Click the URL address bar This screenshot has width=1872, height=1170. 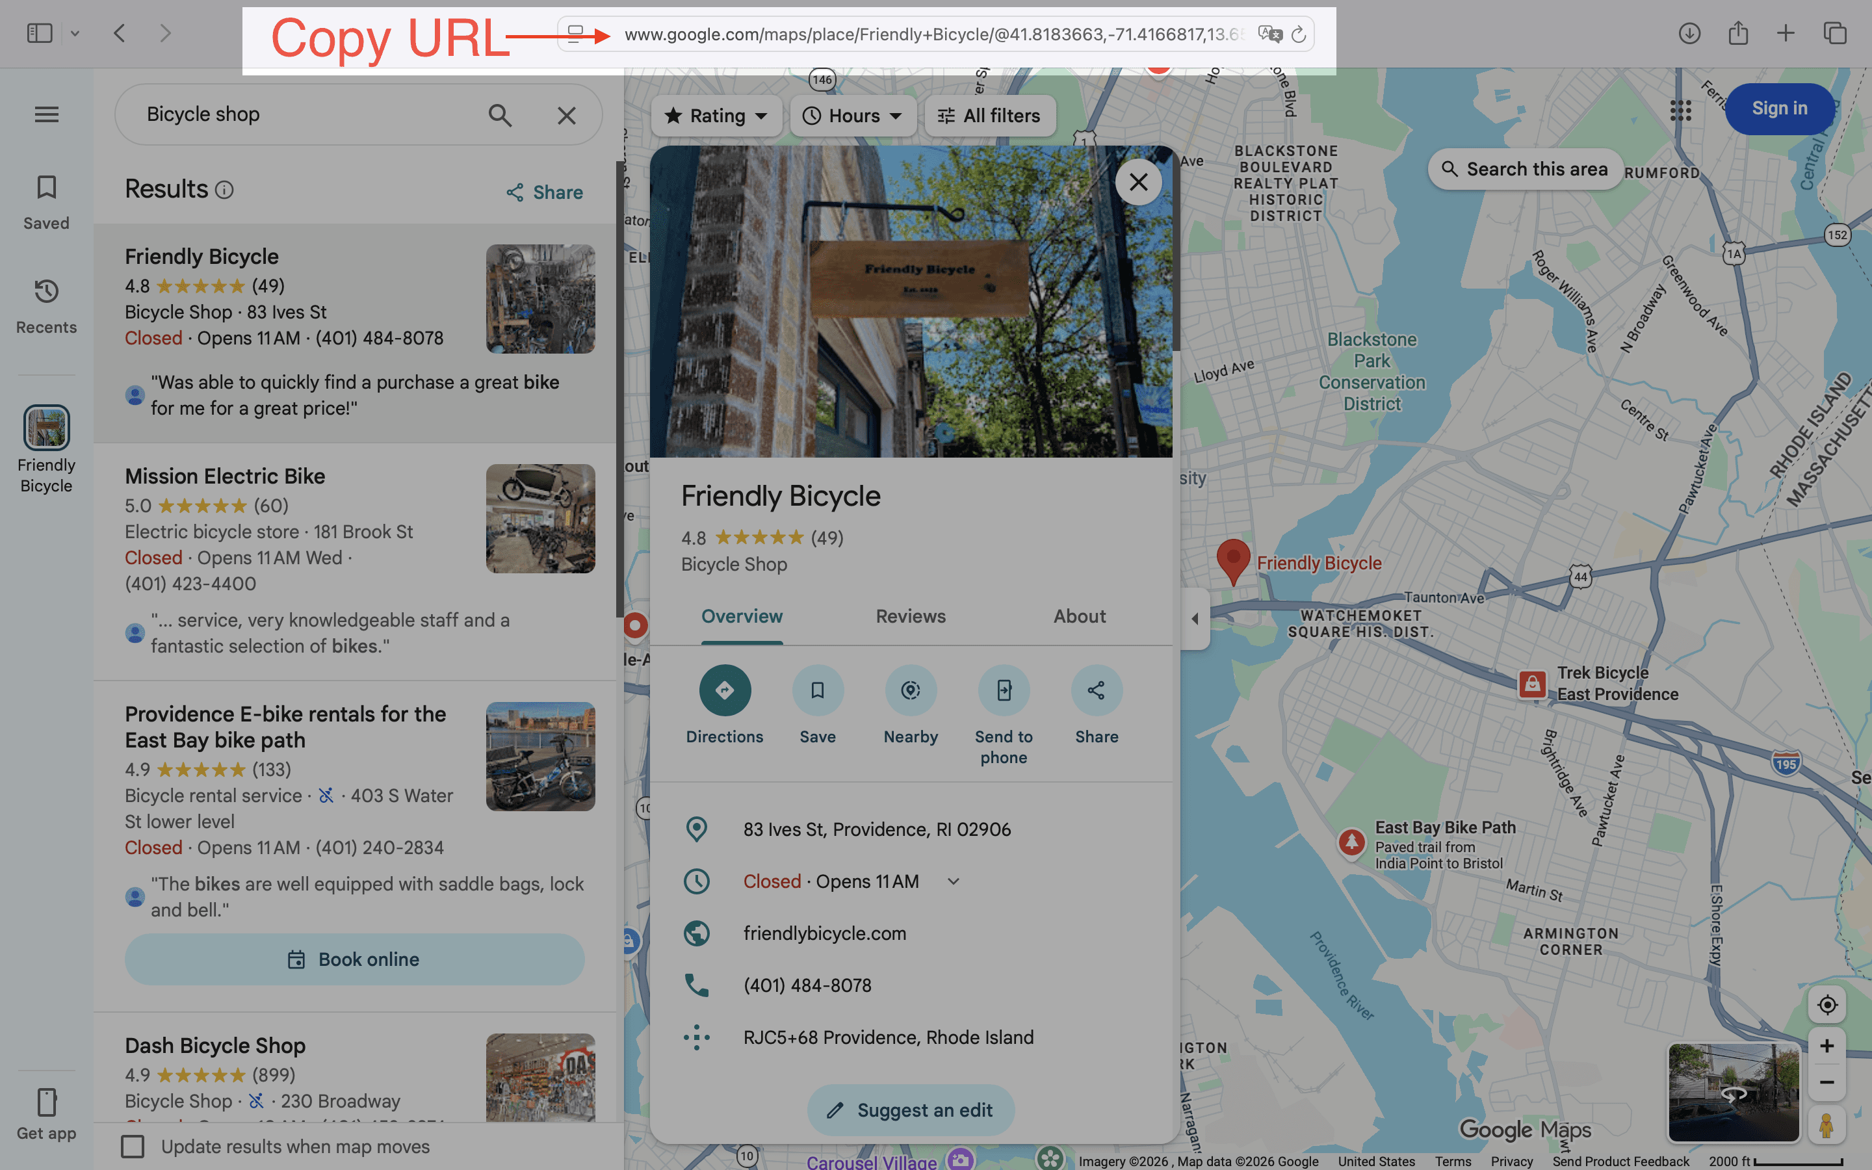point(935,35)
